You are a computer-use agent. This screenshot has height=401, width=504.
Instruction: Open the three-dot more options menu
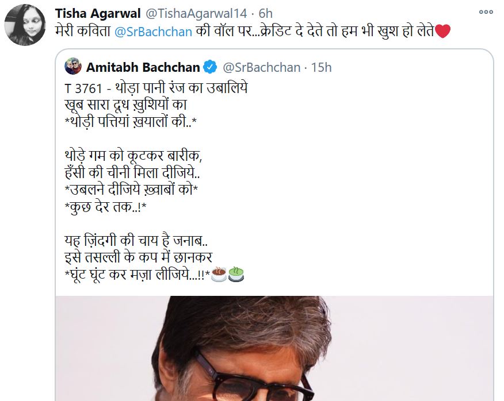[486, 13]
